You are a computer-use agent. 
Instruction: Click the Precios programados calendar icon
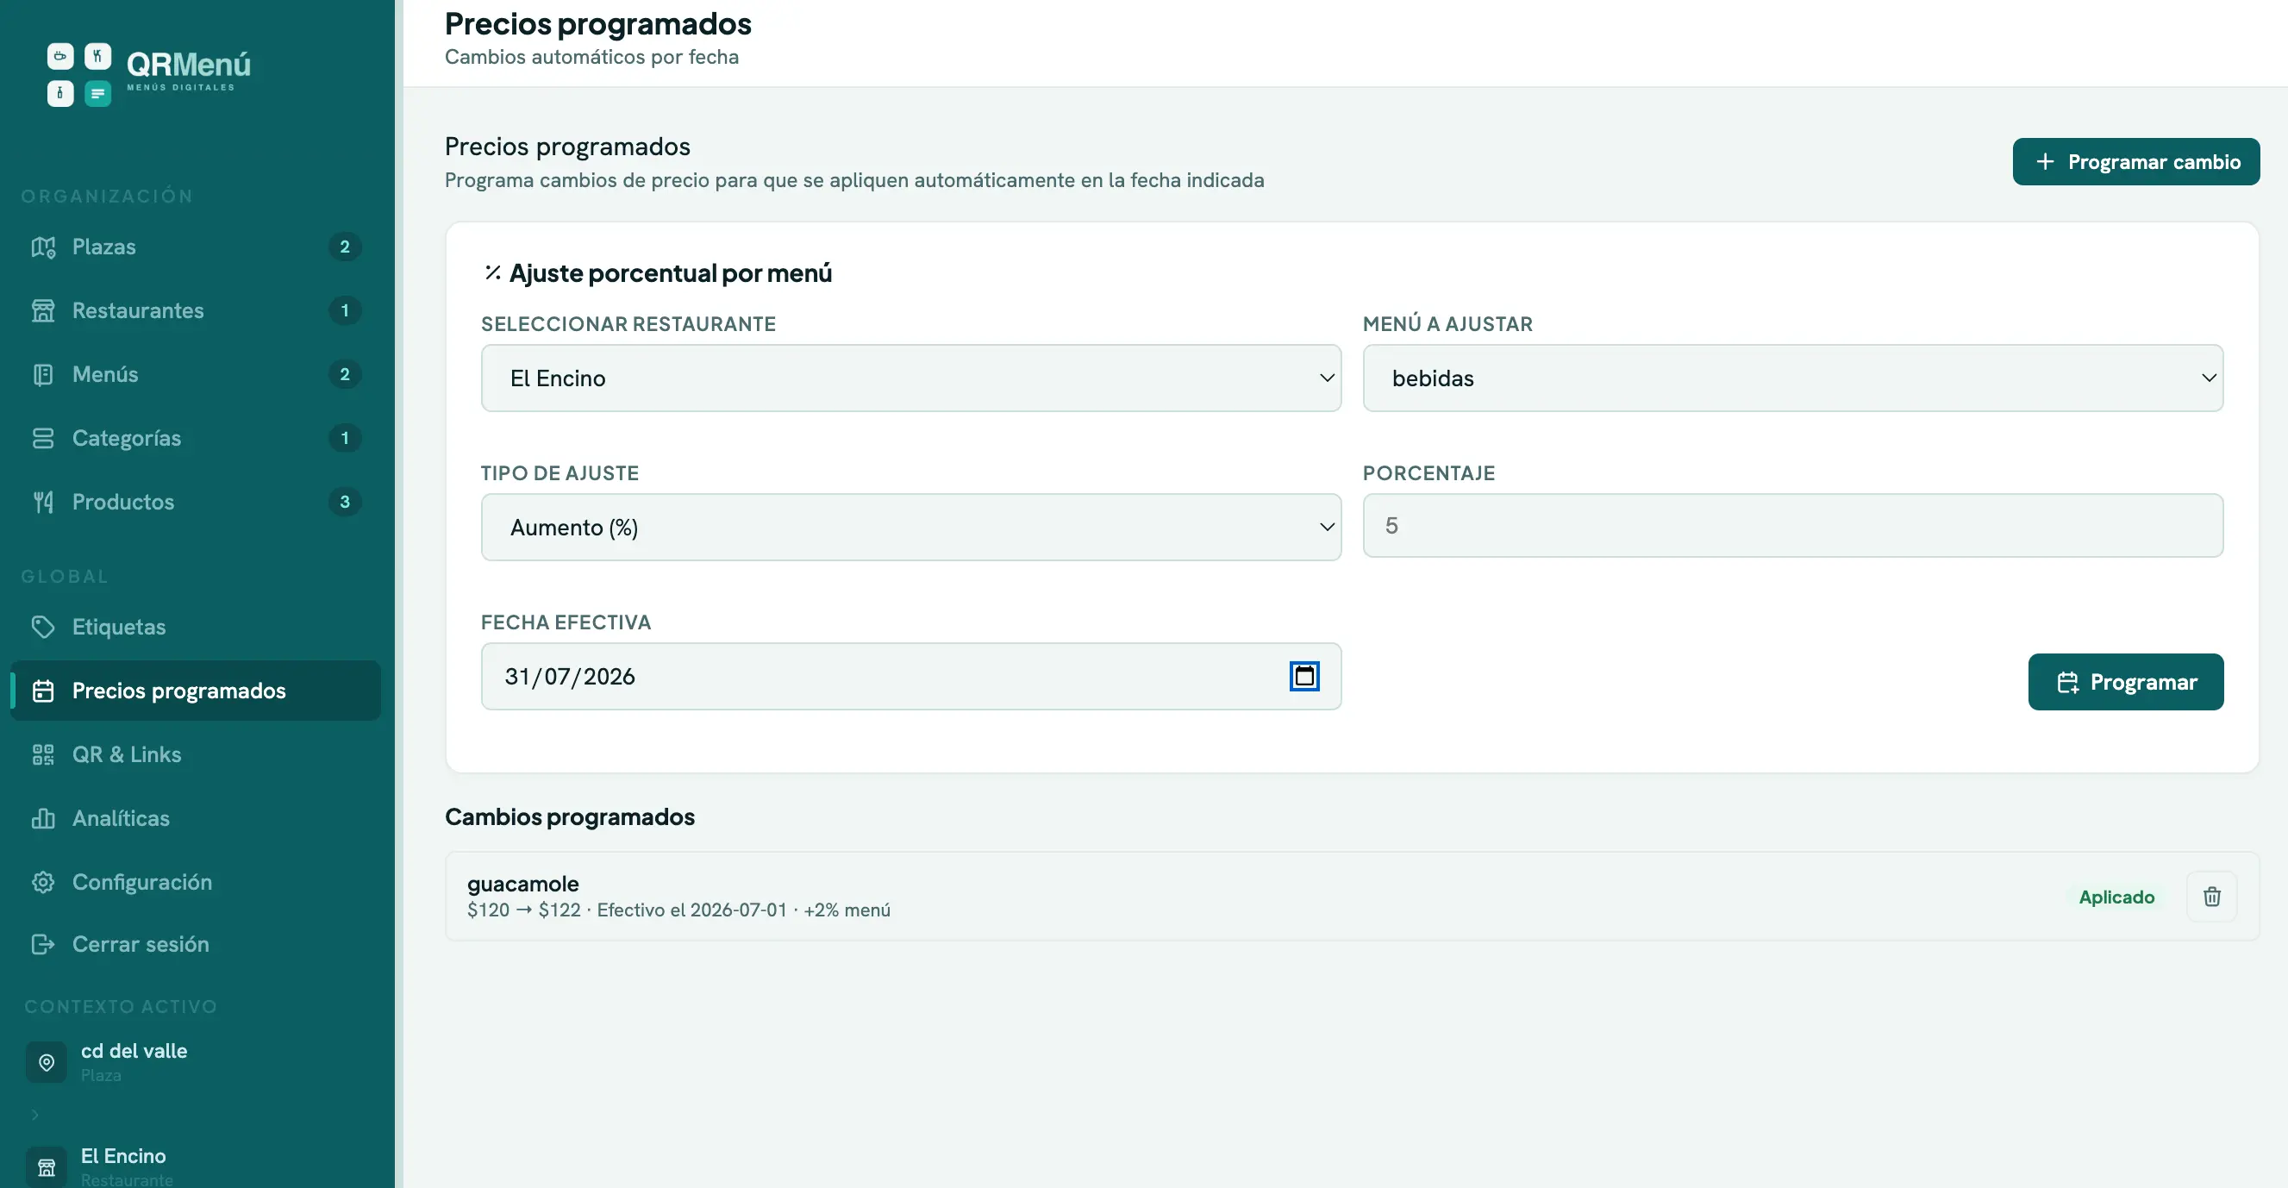click(x=42, y=691)
